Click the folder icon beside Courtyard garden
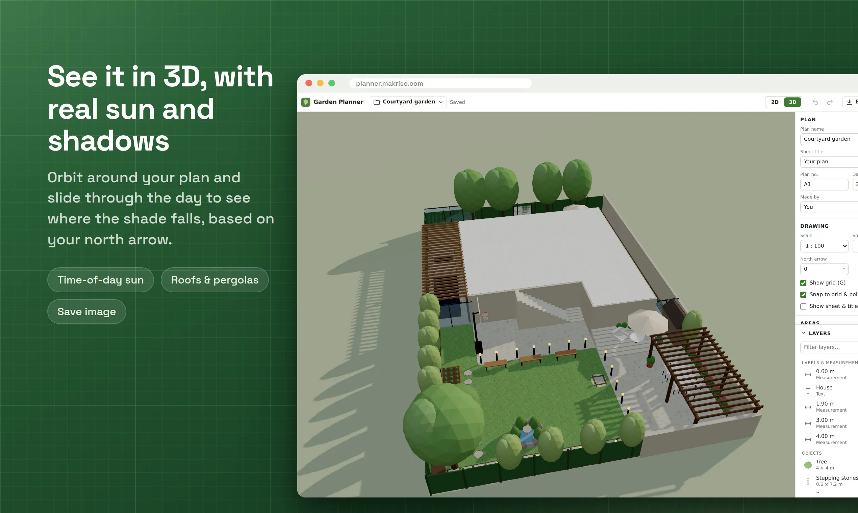Screen dimensions: 858x513 click(376, 102)
